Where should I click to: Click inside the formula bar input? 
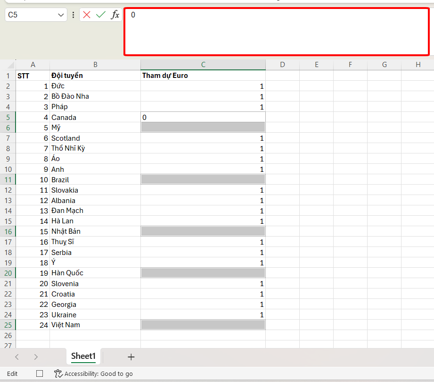[277, 31]
